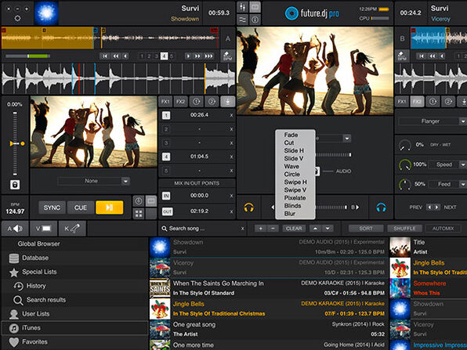Click the CLEAR playlist button

[294, 229]
